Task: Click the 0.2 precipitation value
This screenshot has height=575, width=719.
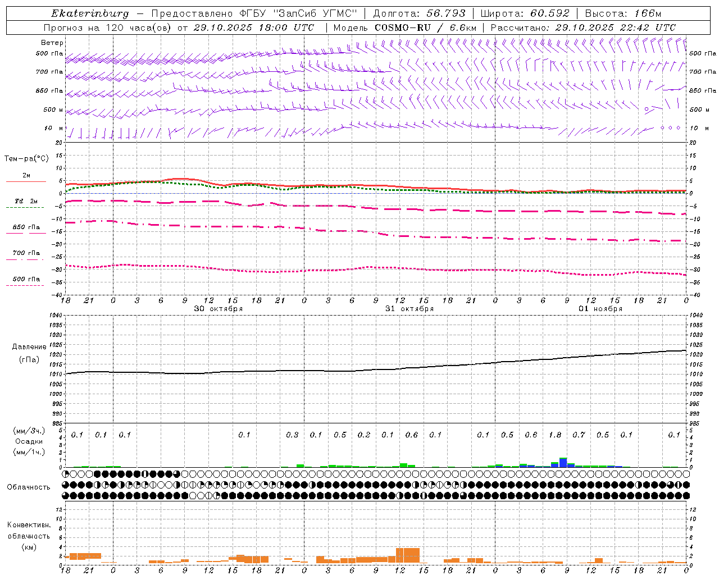Action: pos(364,435)
